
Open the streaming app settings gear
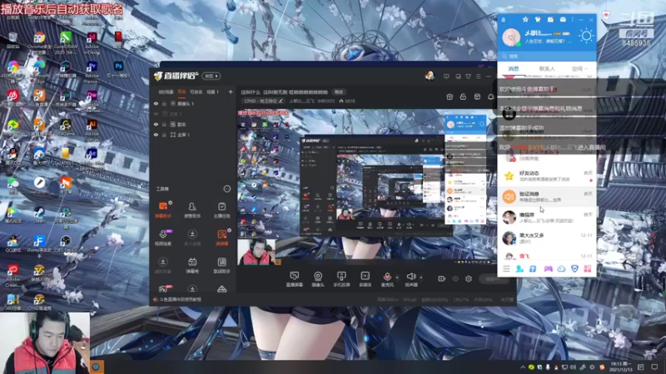[x=469, y=278]
